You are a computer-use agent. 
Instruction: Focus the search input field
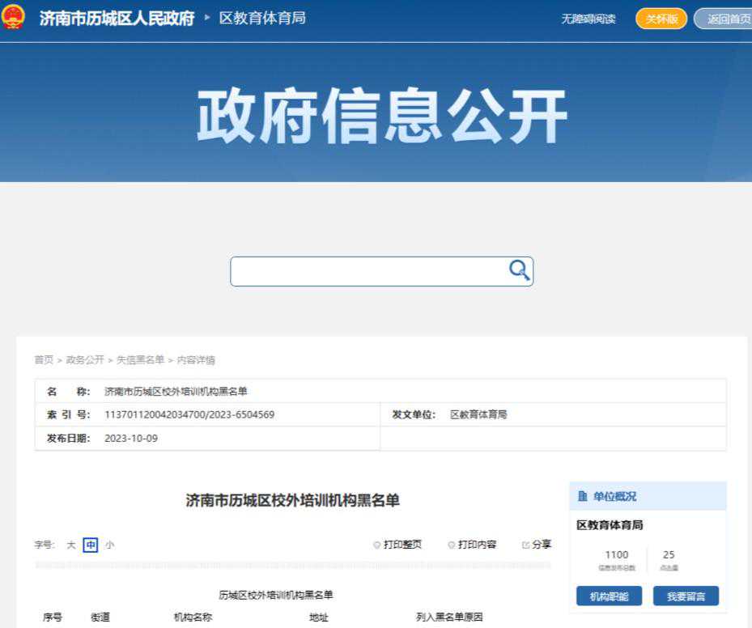(x=368, y=271)
